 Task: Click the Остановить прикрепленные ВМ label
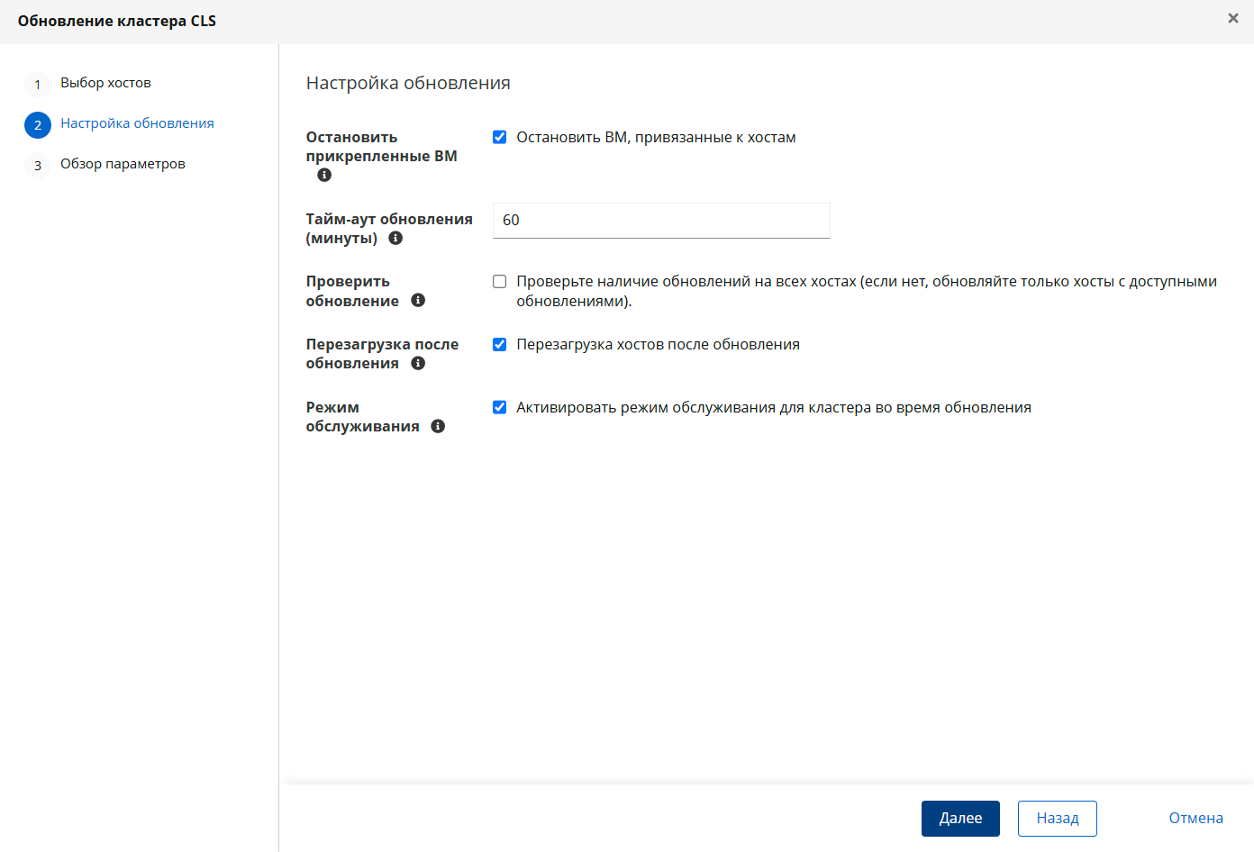[381, 147]
